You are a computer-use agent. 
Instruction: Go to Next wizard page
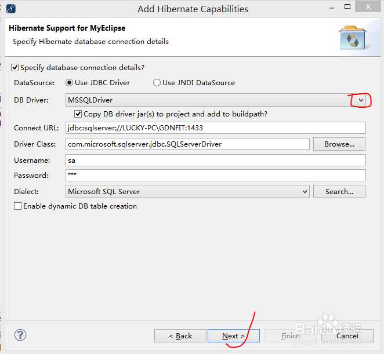[x=233, y=335]
